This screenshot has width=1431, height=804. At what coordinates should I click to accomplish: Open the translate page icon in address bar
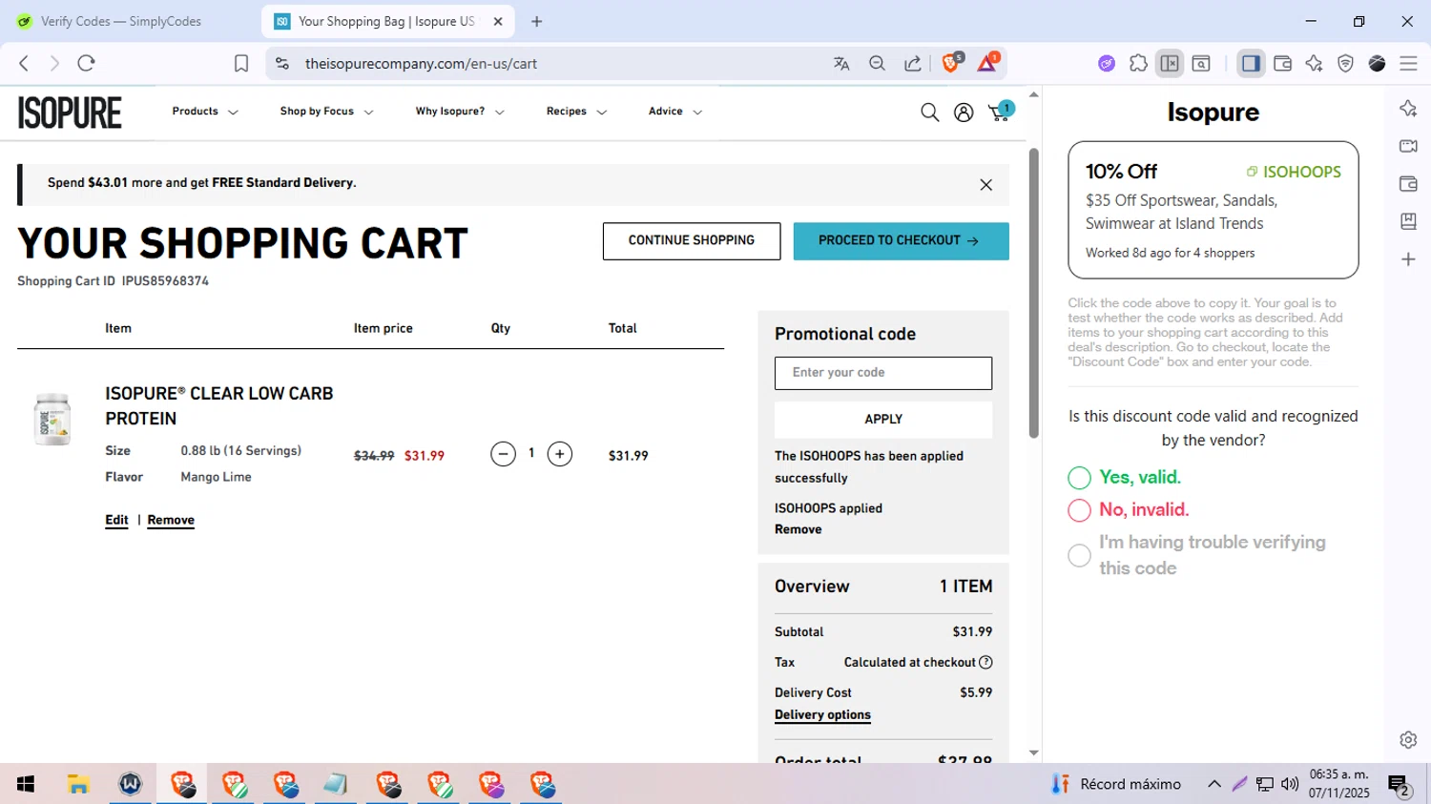(841, 63)
